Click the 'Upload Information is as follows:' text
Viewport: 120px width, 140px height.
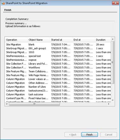pyautogui.click(x=23, y=26)
